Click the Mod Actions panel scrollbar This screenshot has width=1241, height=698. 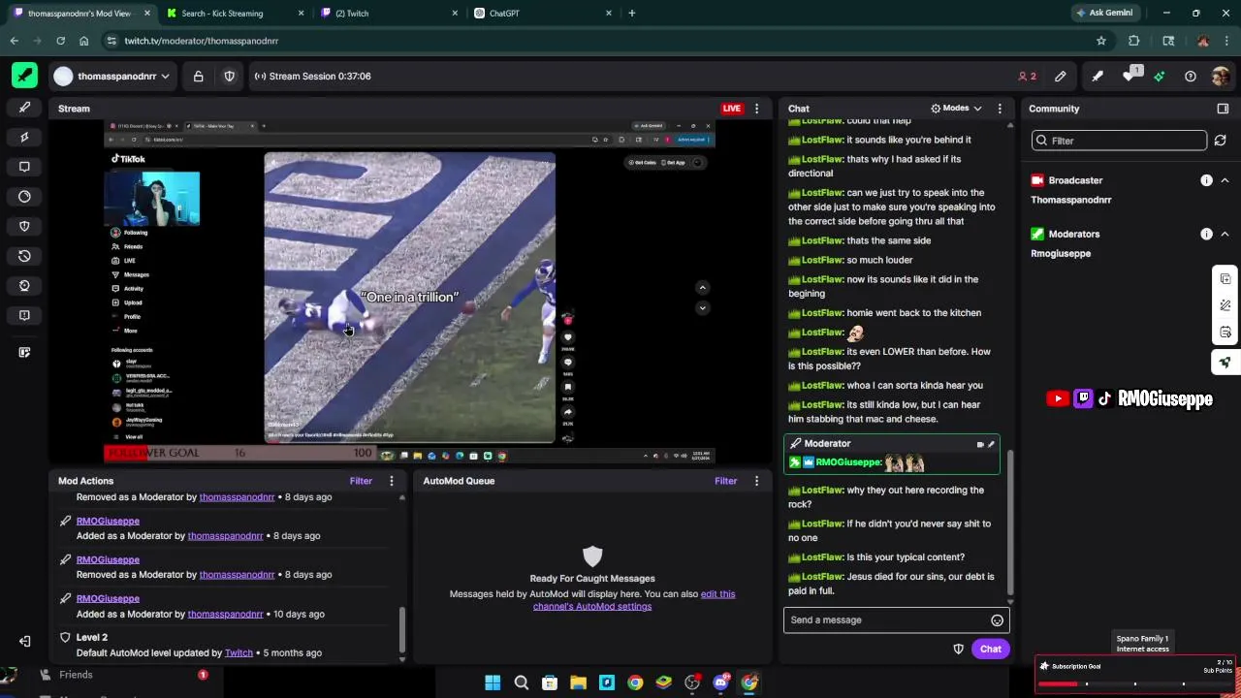tap(402, 630)
